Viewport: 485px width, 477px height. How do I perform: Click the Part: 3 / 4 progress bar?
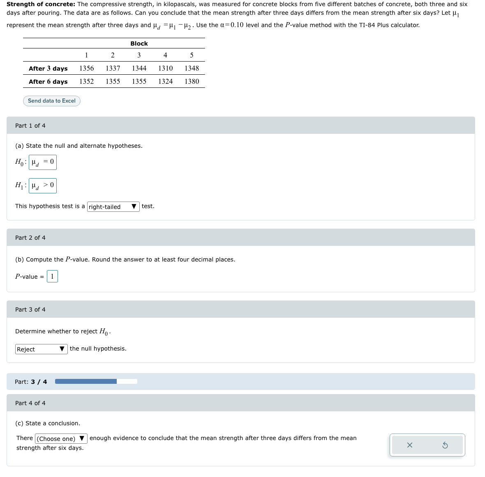point(97,381)
